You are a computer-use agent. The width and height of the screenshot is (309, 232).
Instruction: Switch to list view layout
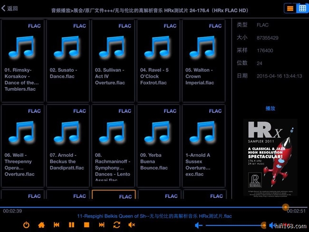pyautogui.click(x=289, y=8)
